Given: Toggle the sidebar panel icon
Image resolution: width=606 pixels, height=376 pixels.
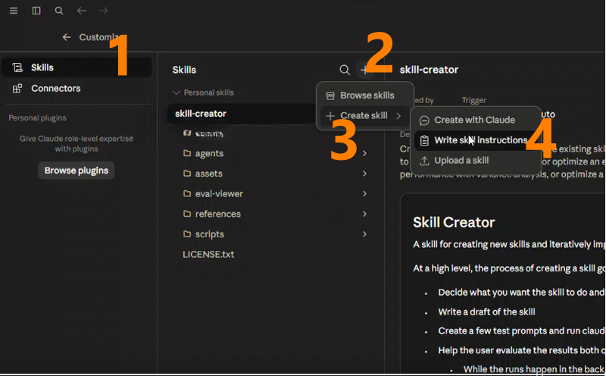Looking at the screenshot, I should coord(36,11).
